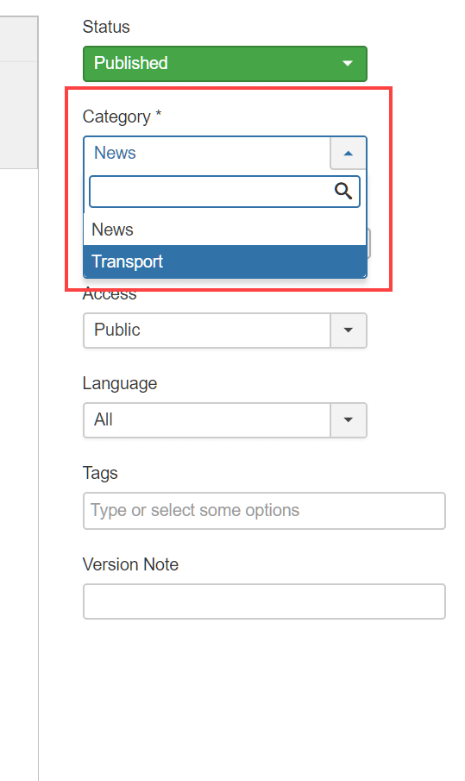
Task: Click the magnifier icon in category search
Action: pos(343,191)
